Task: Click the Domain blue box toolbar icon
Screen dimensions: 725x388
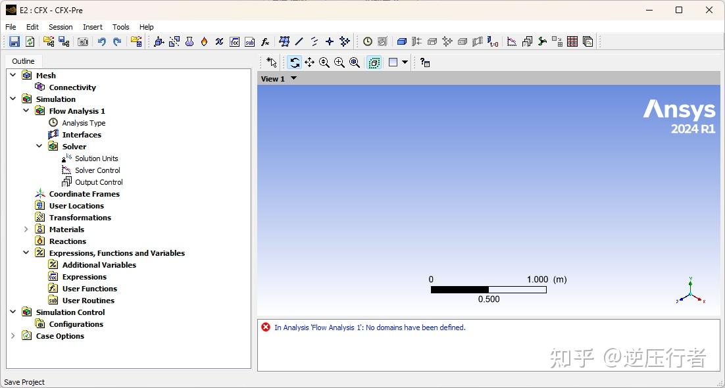Action: [402, 41]
